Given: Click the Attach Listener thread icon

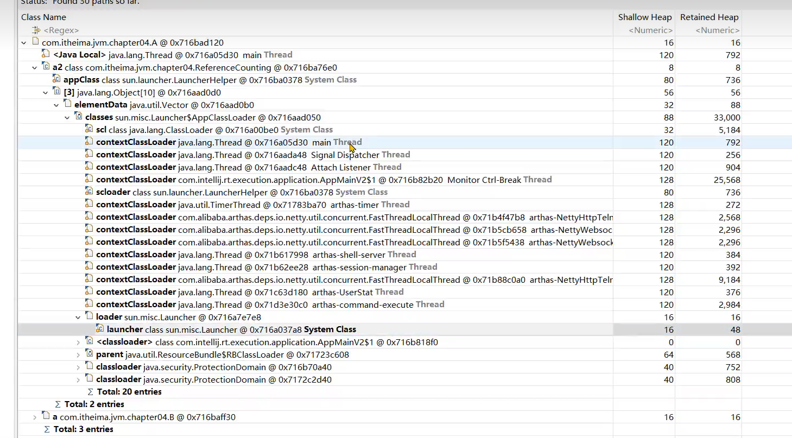Looking at the screenshot, I should point(90,167).
